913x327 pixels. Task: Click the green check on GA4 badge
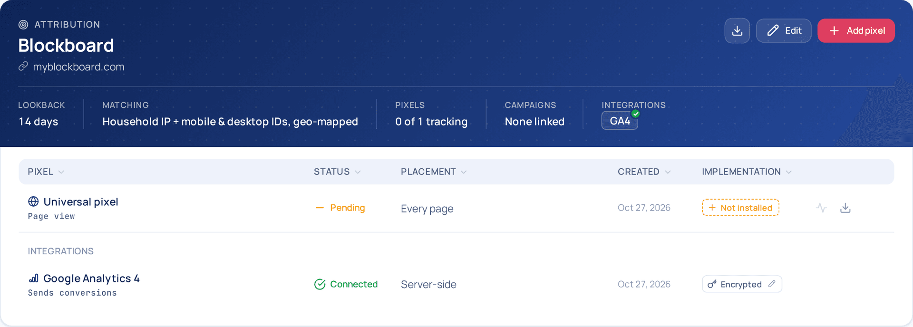635,114
